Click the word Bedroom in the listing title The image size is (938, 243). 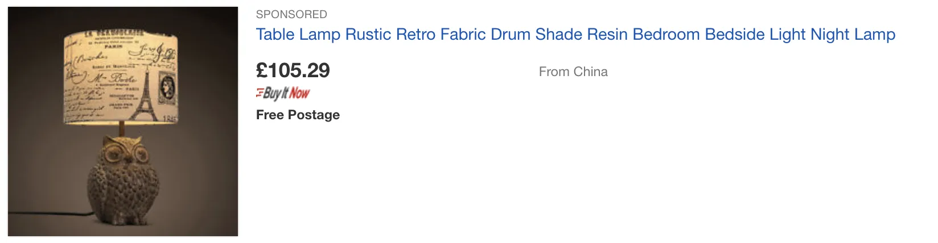point(666,35)
